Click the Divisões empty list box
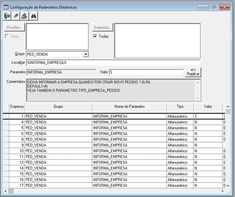The image size is (235, 197). [x=57, y=36]
